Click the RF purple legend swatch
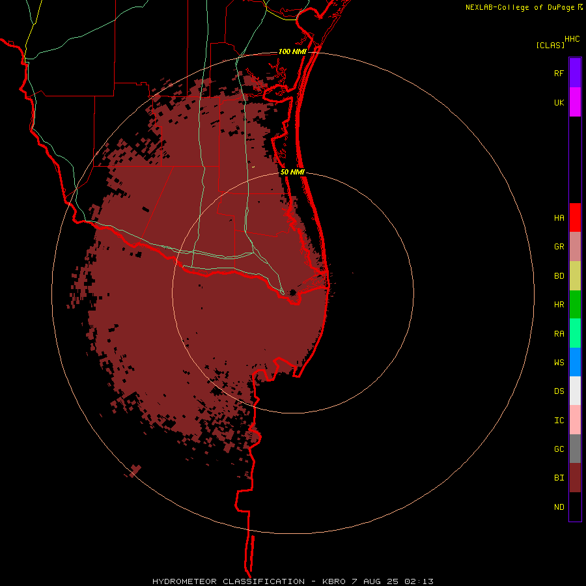Screen dimensions: 586x586 pyautogui.click(x=575, y=73)
